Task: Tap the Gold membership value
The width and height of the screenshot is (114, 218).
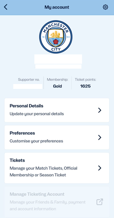Action: click(x=57, y=86)
